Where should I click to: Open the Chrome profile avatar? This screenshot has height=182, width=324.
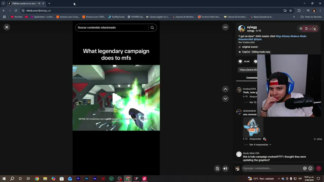click(x=314, y=11)
